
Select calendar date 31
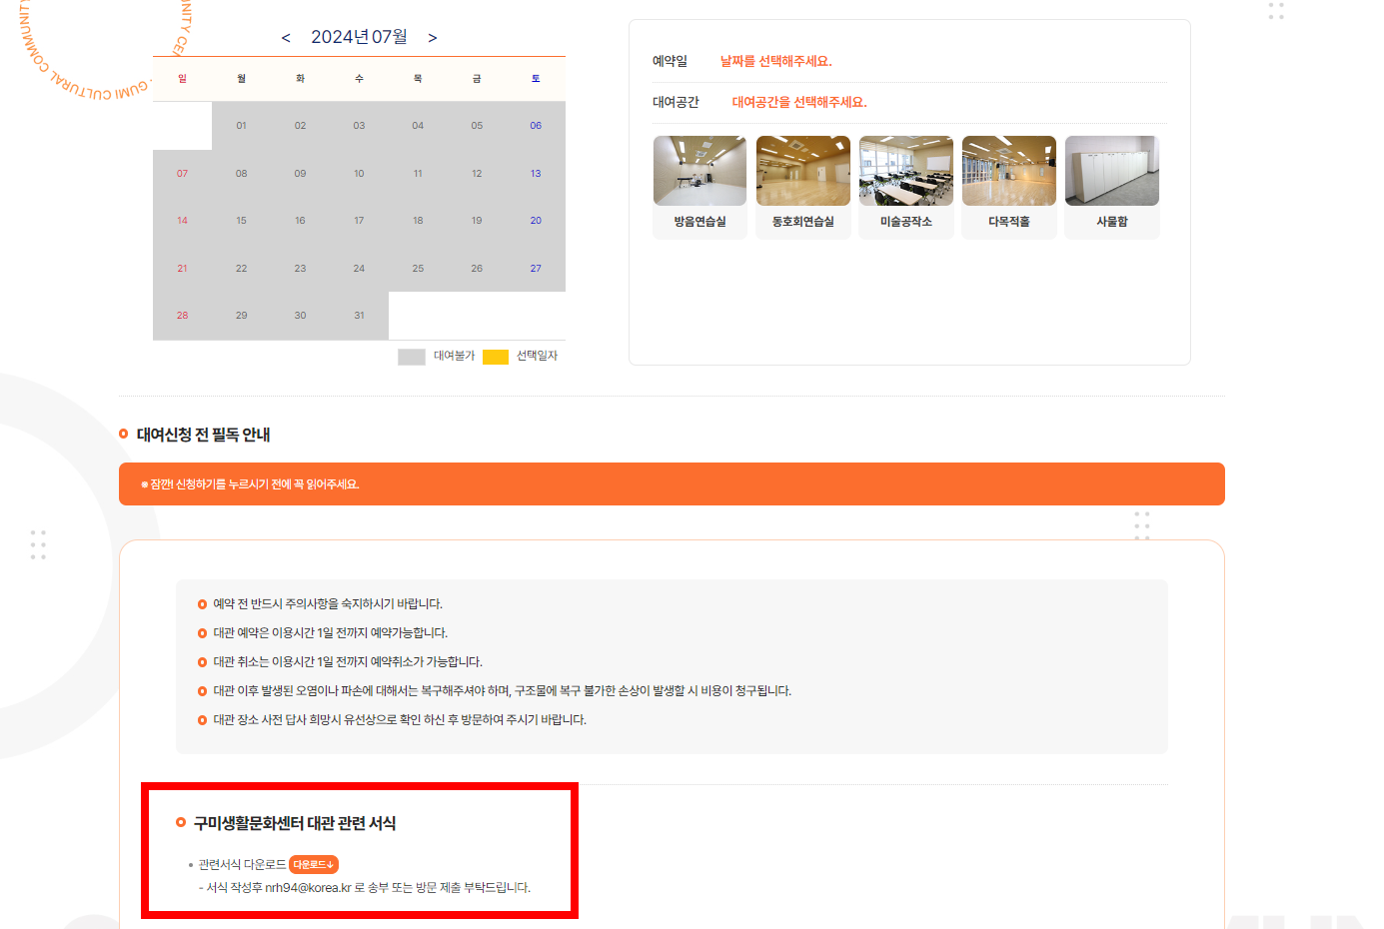(359, 316)
